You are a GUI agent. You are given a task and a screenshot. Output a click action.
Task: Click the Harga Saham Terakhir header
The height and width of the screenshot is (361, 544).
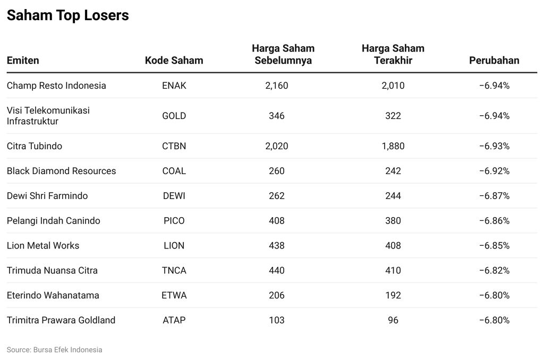pyautogui.click(x=393, y=55)
